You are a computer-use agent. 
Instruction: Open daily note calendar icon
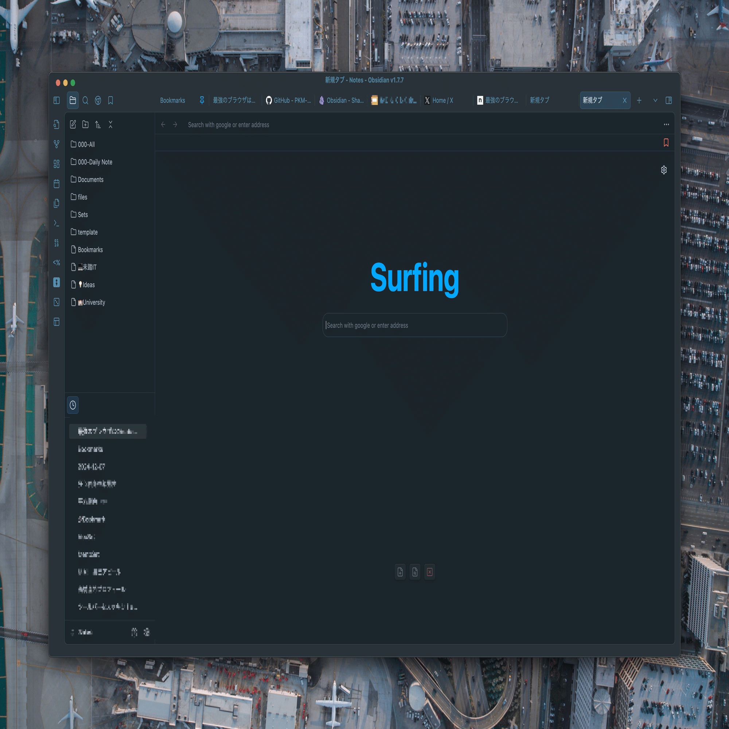click(x=56, y=184)
